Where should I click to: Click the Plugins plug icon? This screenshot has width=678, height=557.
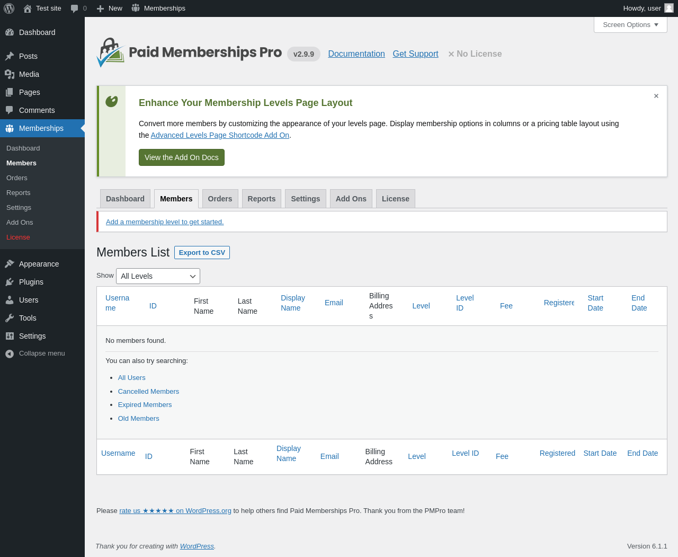click(x=10, y=282)
